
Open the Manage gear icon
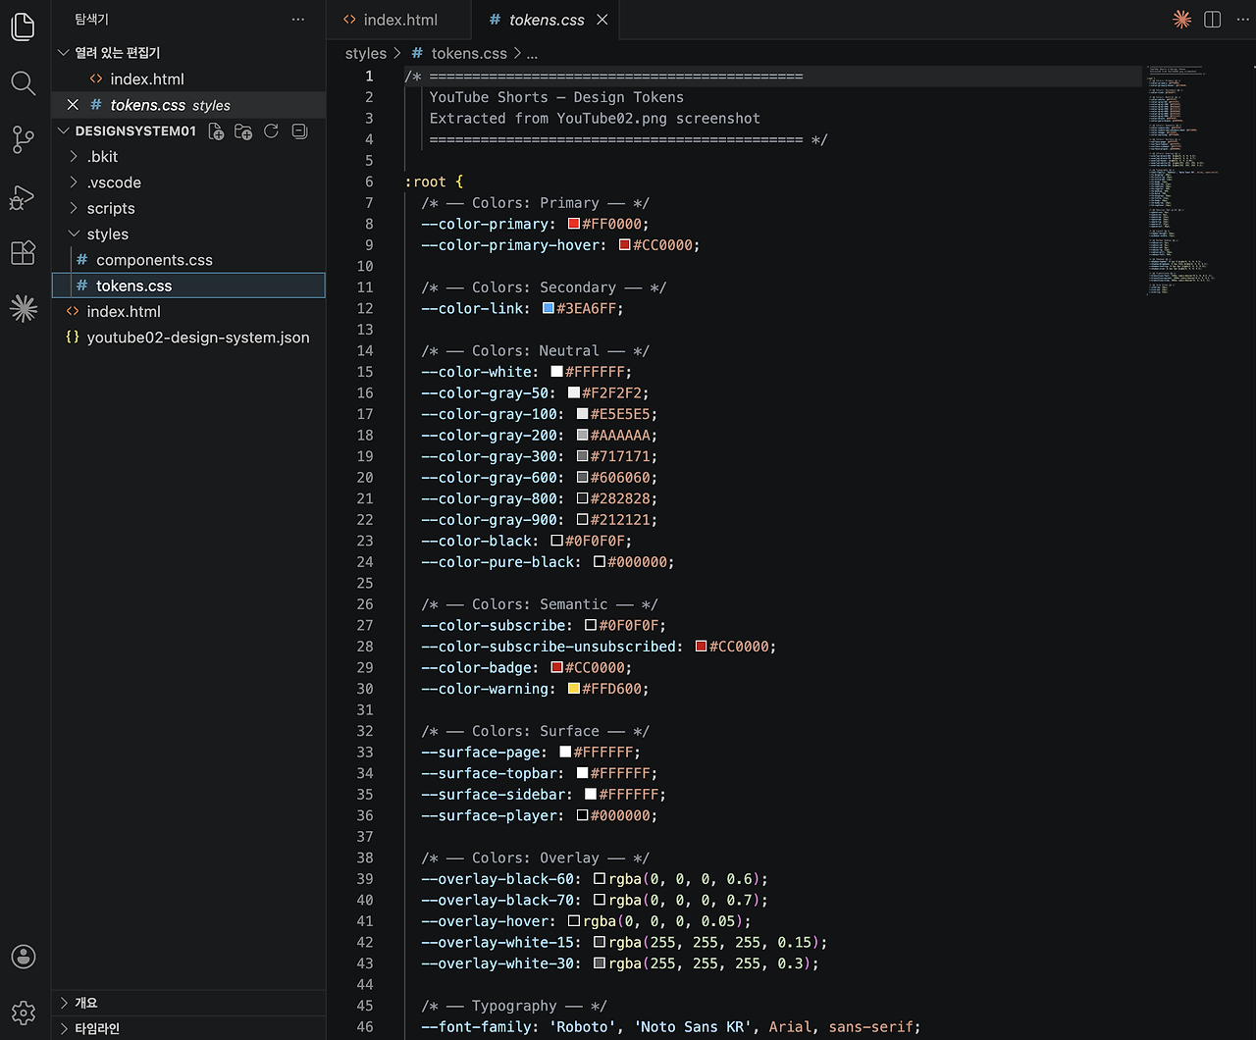click(x=24, y=1013)
